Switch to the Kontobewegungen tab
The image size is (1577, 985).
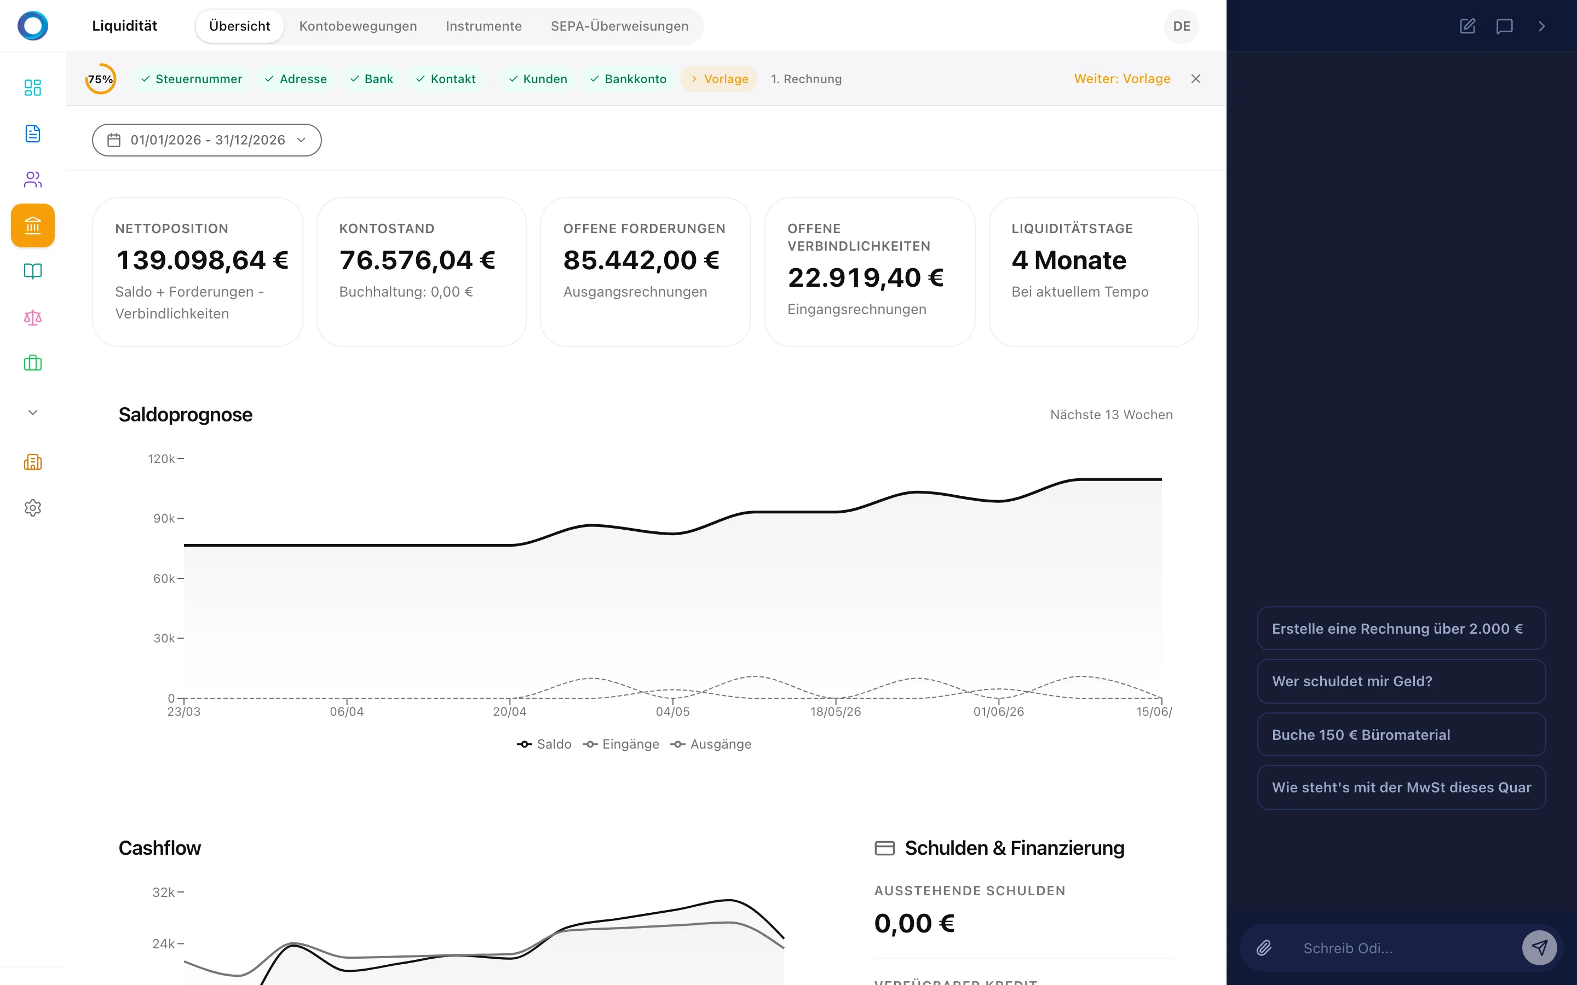pos(358,26)
